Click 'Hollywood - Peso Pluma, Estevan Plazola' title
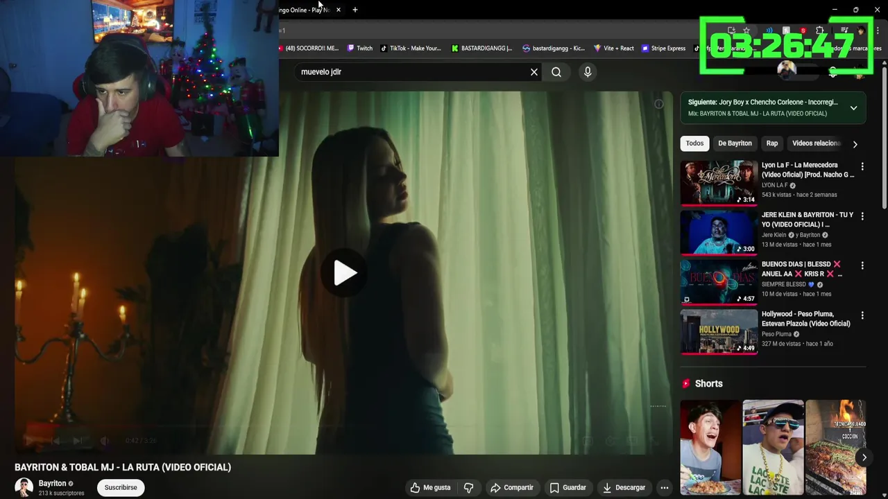The image size is (888, 499). pos(805,319)
